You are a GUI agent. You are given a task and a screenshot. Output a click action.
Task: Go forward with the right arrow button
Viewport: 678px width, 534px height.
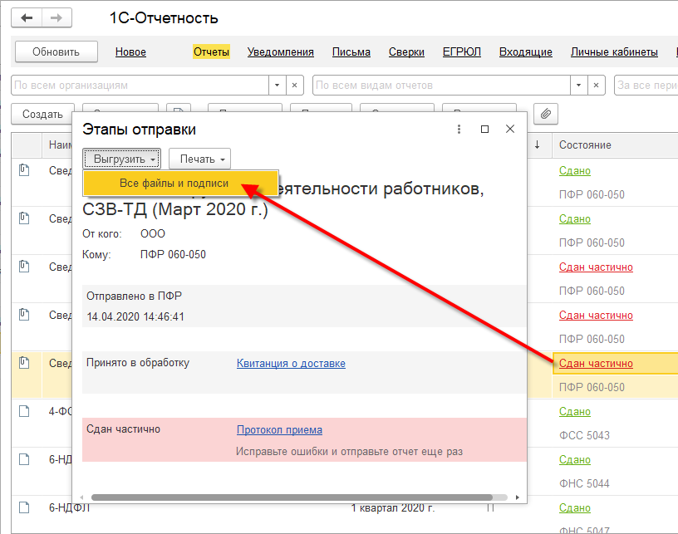(56, 18)
